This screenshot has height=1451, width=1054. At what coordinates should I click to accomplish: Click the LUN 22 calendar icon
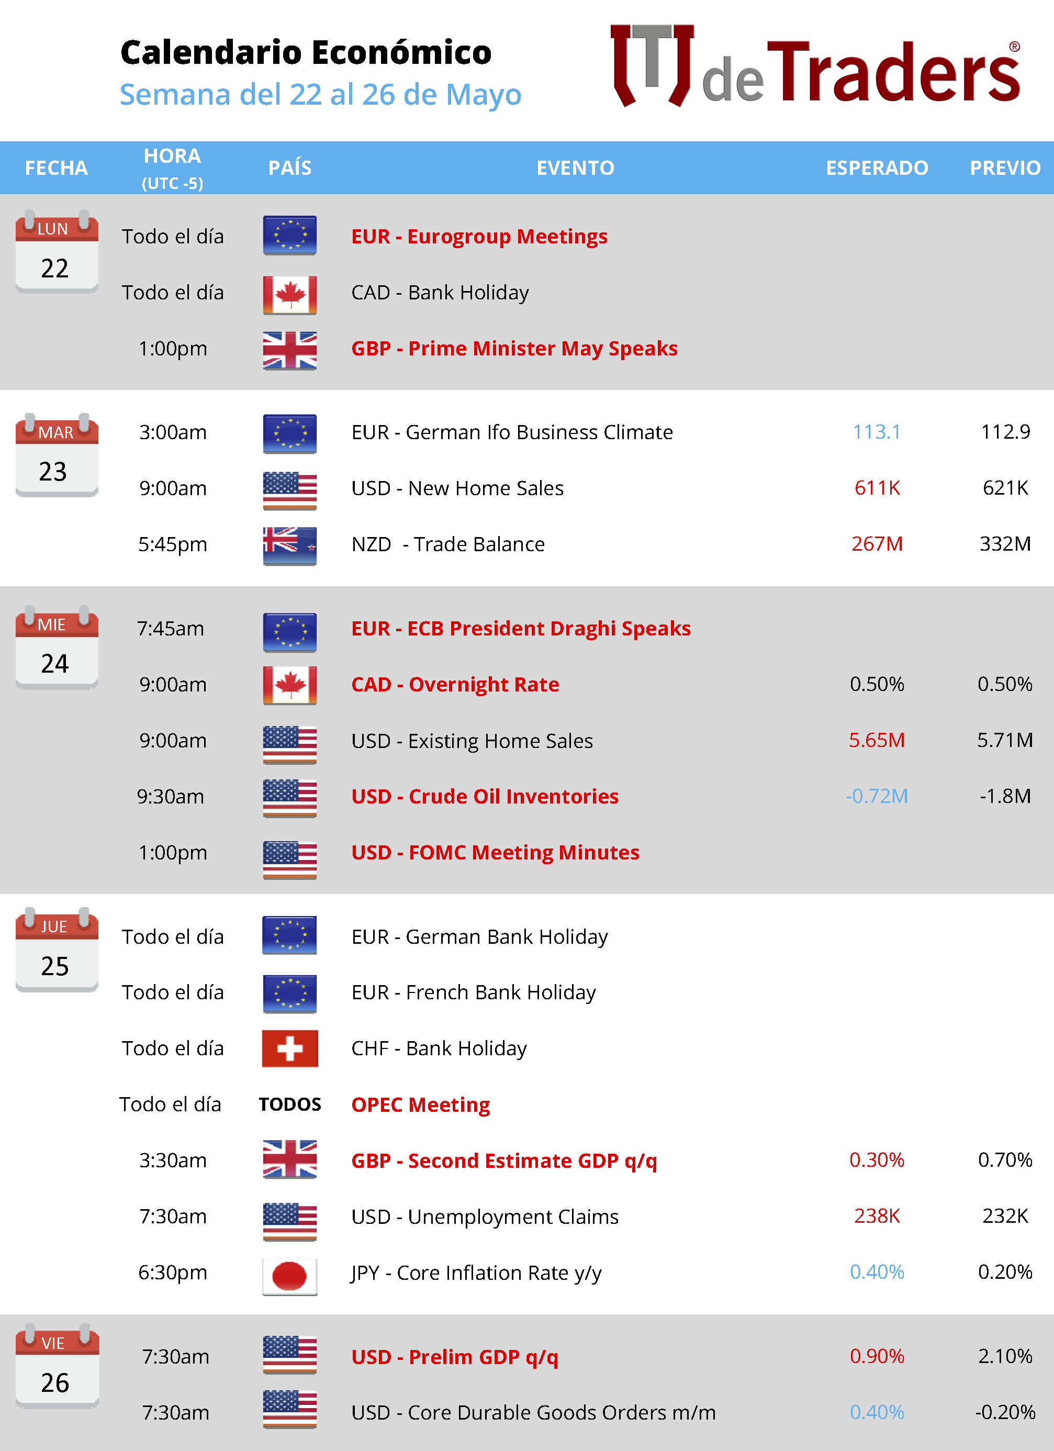[x=57, y=251]
